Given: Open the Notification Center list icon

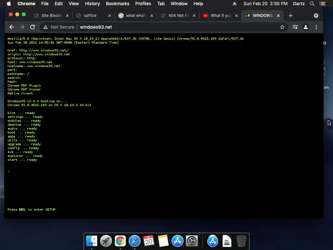Looking at the screenshot, I should coord(323,4).
